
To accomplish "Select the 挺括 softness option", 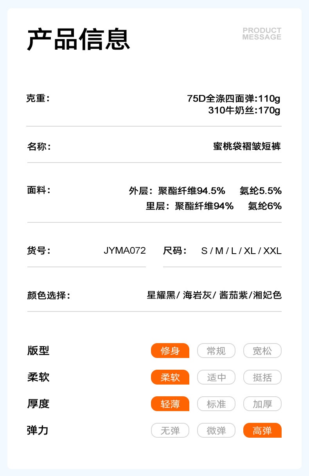I will point(262,377).
